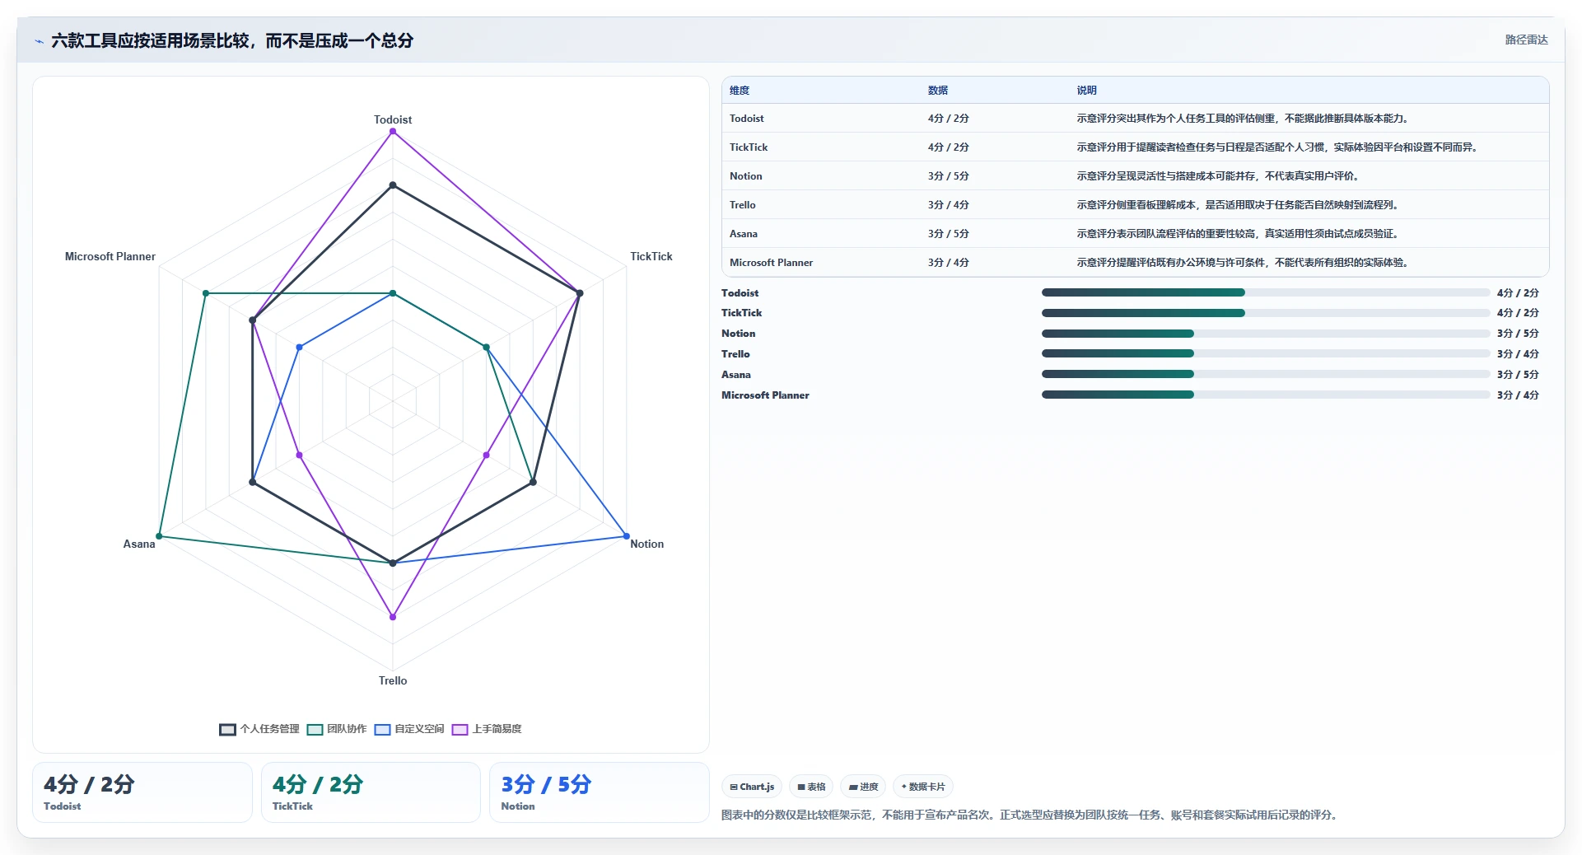Click the 表格 tag chip
The image size is (1582, 855).
pyautogui.click(x=811, y=787)
